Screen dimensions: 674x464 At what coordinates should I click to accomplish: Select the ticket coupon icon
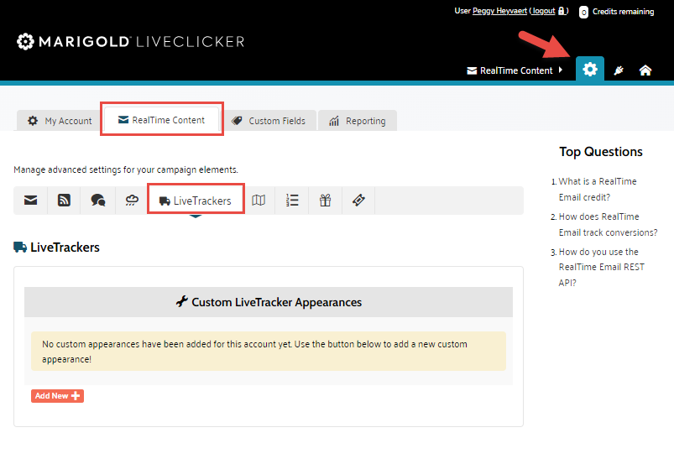[358, 201]
